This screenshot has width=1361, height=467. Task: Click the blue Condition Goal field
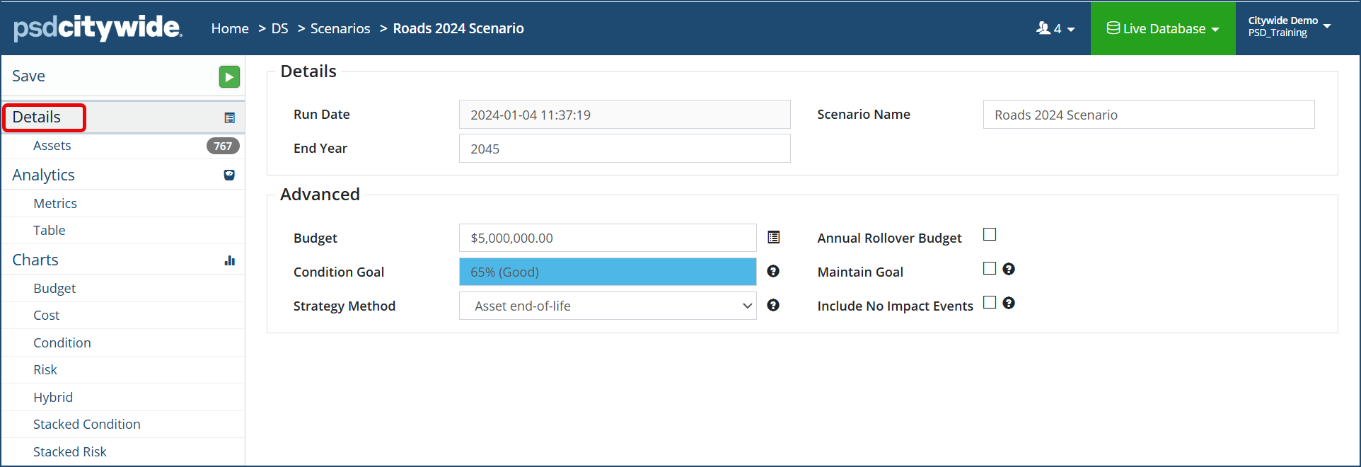click(608, 272)
